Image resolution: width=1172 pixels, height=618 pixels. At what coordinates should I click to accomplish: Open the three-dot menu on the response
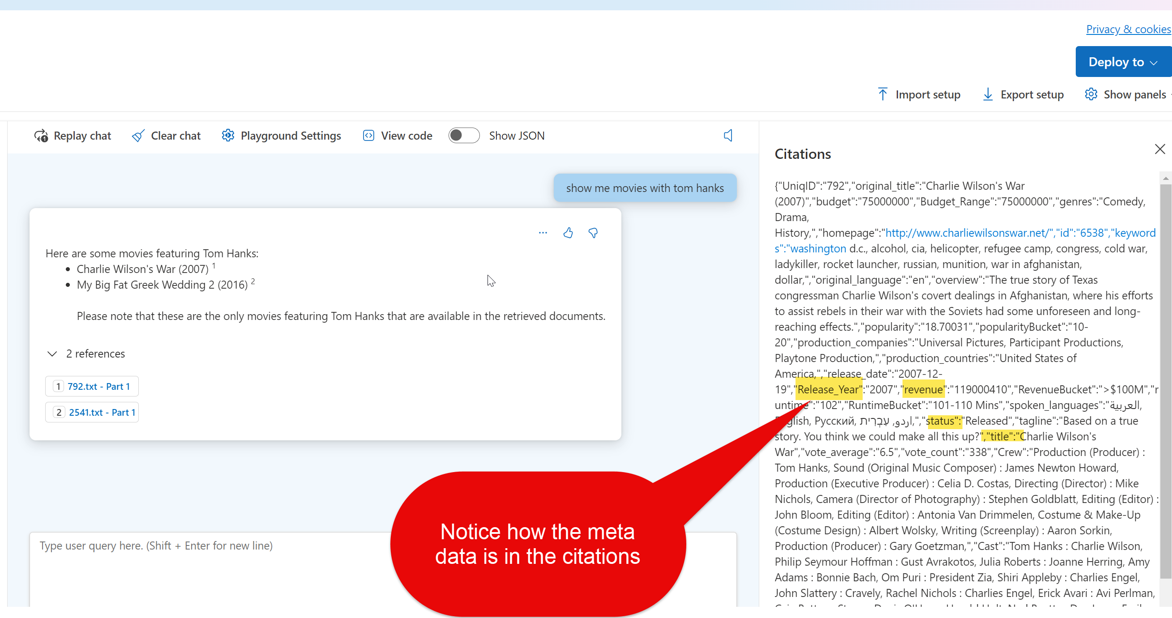[543, 233]
